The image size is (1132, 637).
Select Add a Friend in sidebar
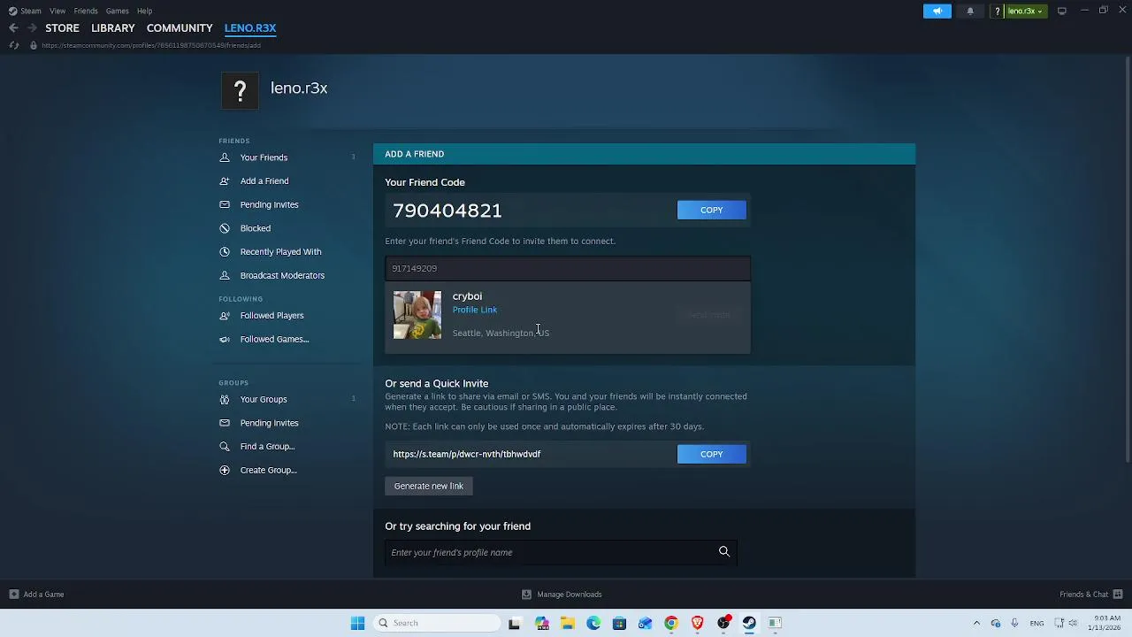point(264,180)
